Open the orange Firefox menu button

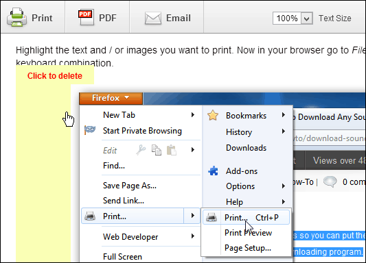(x=111, y=98)
